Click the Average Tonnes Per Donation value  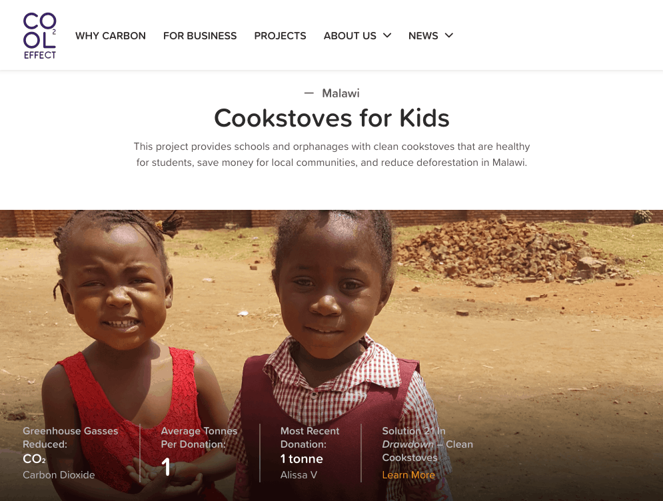point(166,467)
